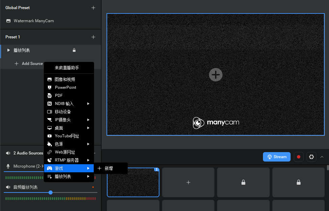Viewport: 329px width, 211px height.
Task: Click the Add Source label
Action: 32,64
